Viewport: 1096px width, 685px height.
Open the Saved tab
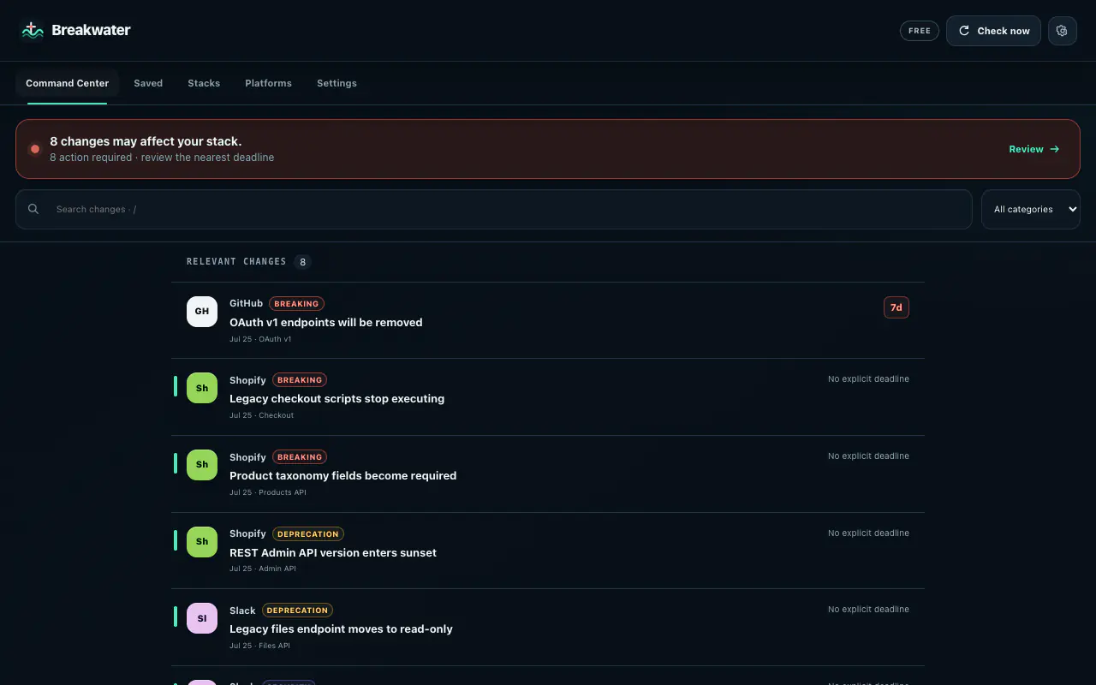[148, 83]
